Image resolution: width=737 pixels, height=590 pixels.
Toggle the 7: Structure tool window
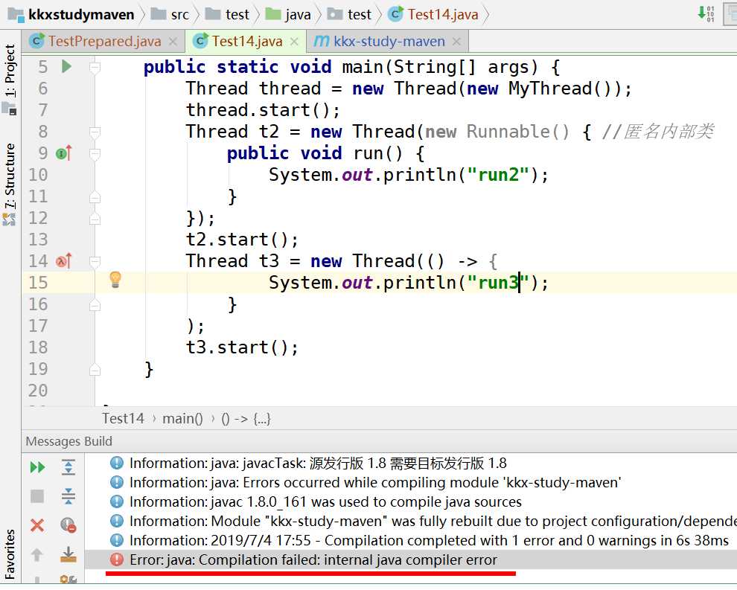[10, 176]
